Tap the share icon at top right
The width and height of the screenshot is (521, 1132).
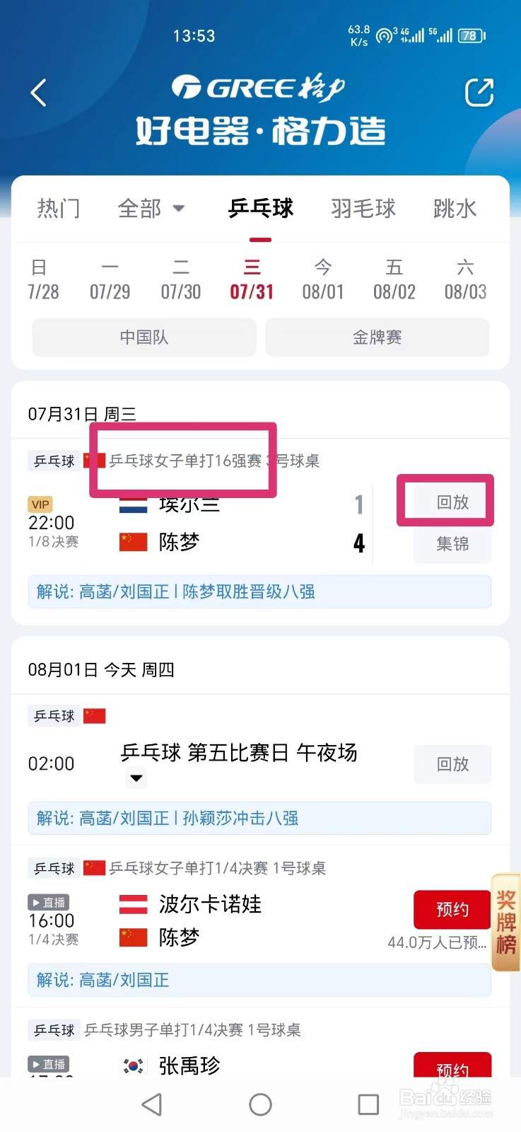point(479,93)
